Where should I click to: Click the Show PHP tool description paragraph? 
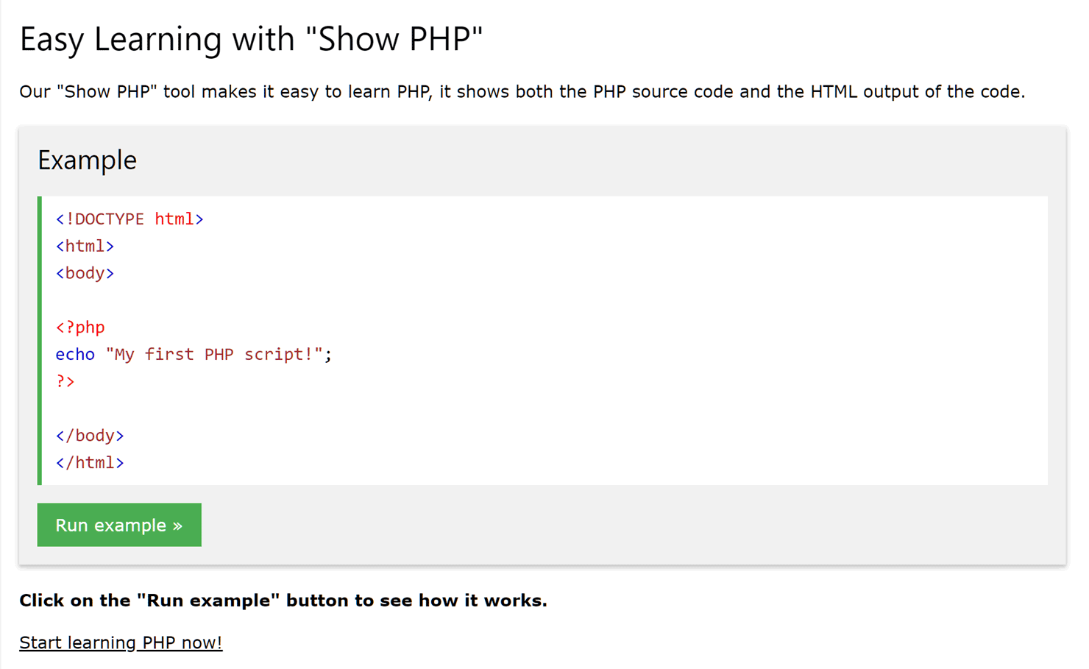tap(522, 92)
